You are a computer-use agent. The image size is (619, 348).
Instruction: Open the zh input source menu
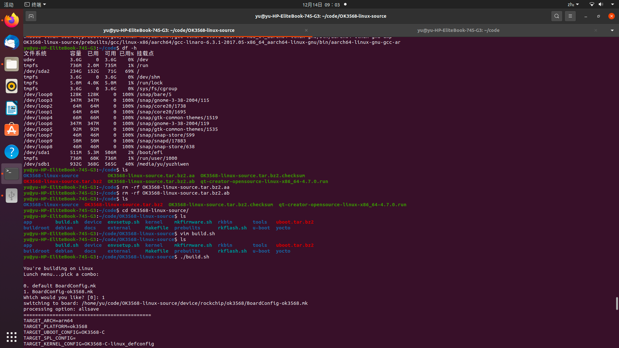click(573, 5)
